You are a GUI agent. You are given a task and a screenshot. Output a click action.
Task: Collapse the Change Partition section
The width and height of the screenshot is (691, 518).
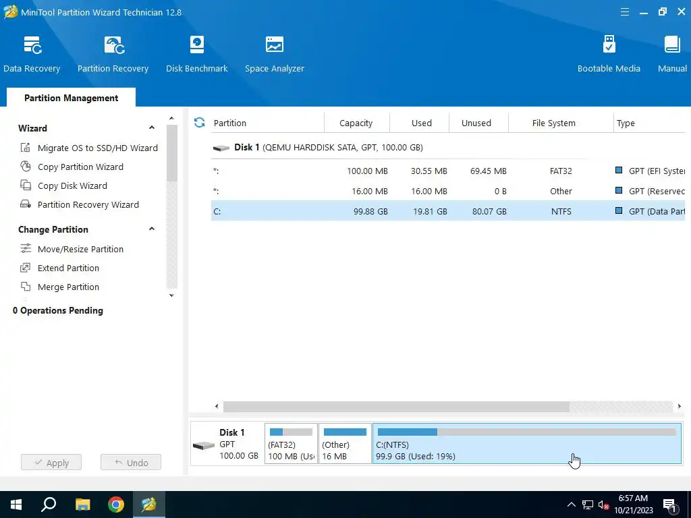click(152, 229)
